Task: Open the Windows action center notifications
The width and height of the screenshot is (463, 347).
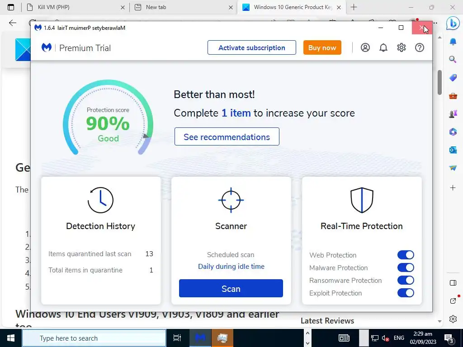Action: (x=449, y=338)
